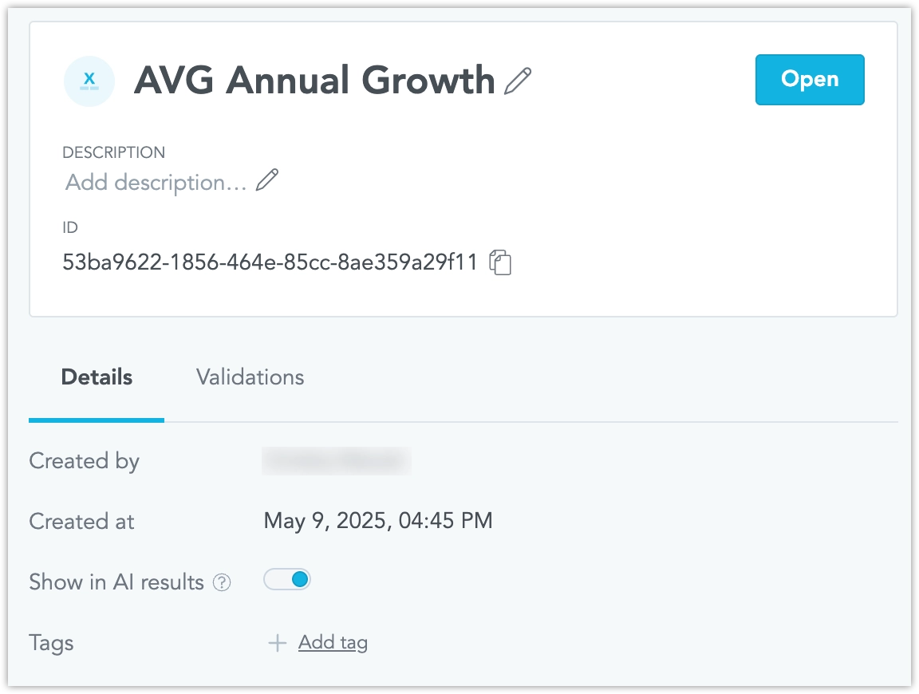Click the Created at date value

coord(378,522)
